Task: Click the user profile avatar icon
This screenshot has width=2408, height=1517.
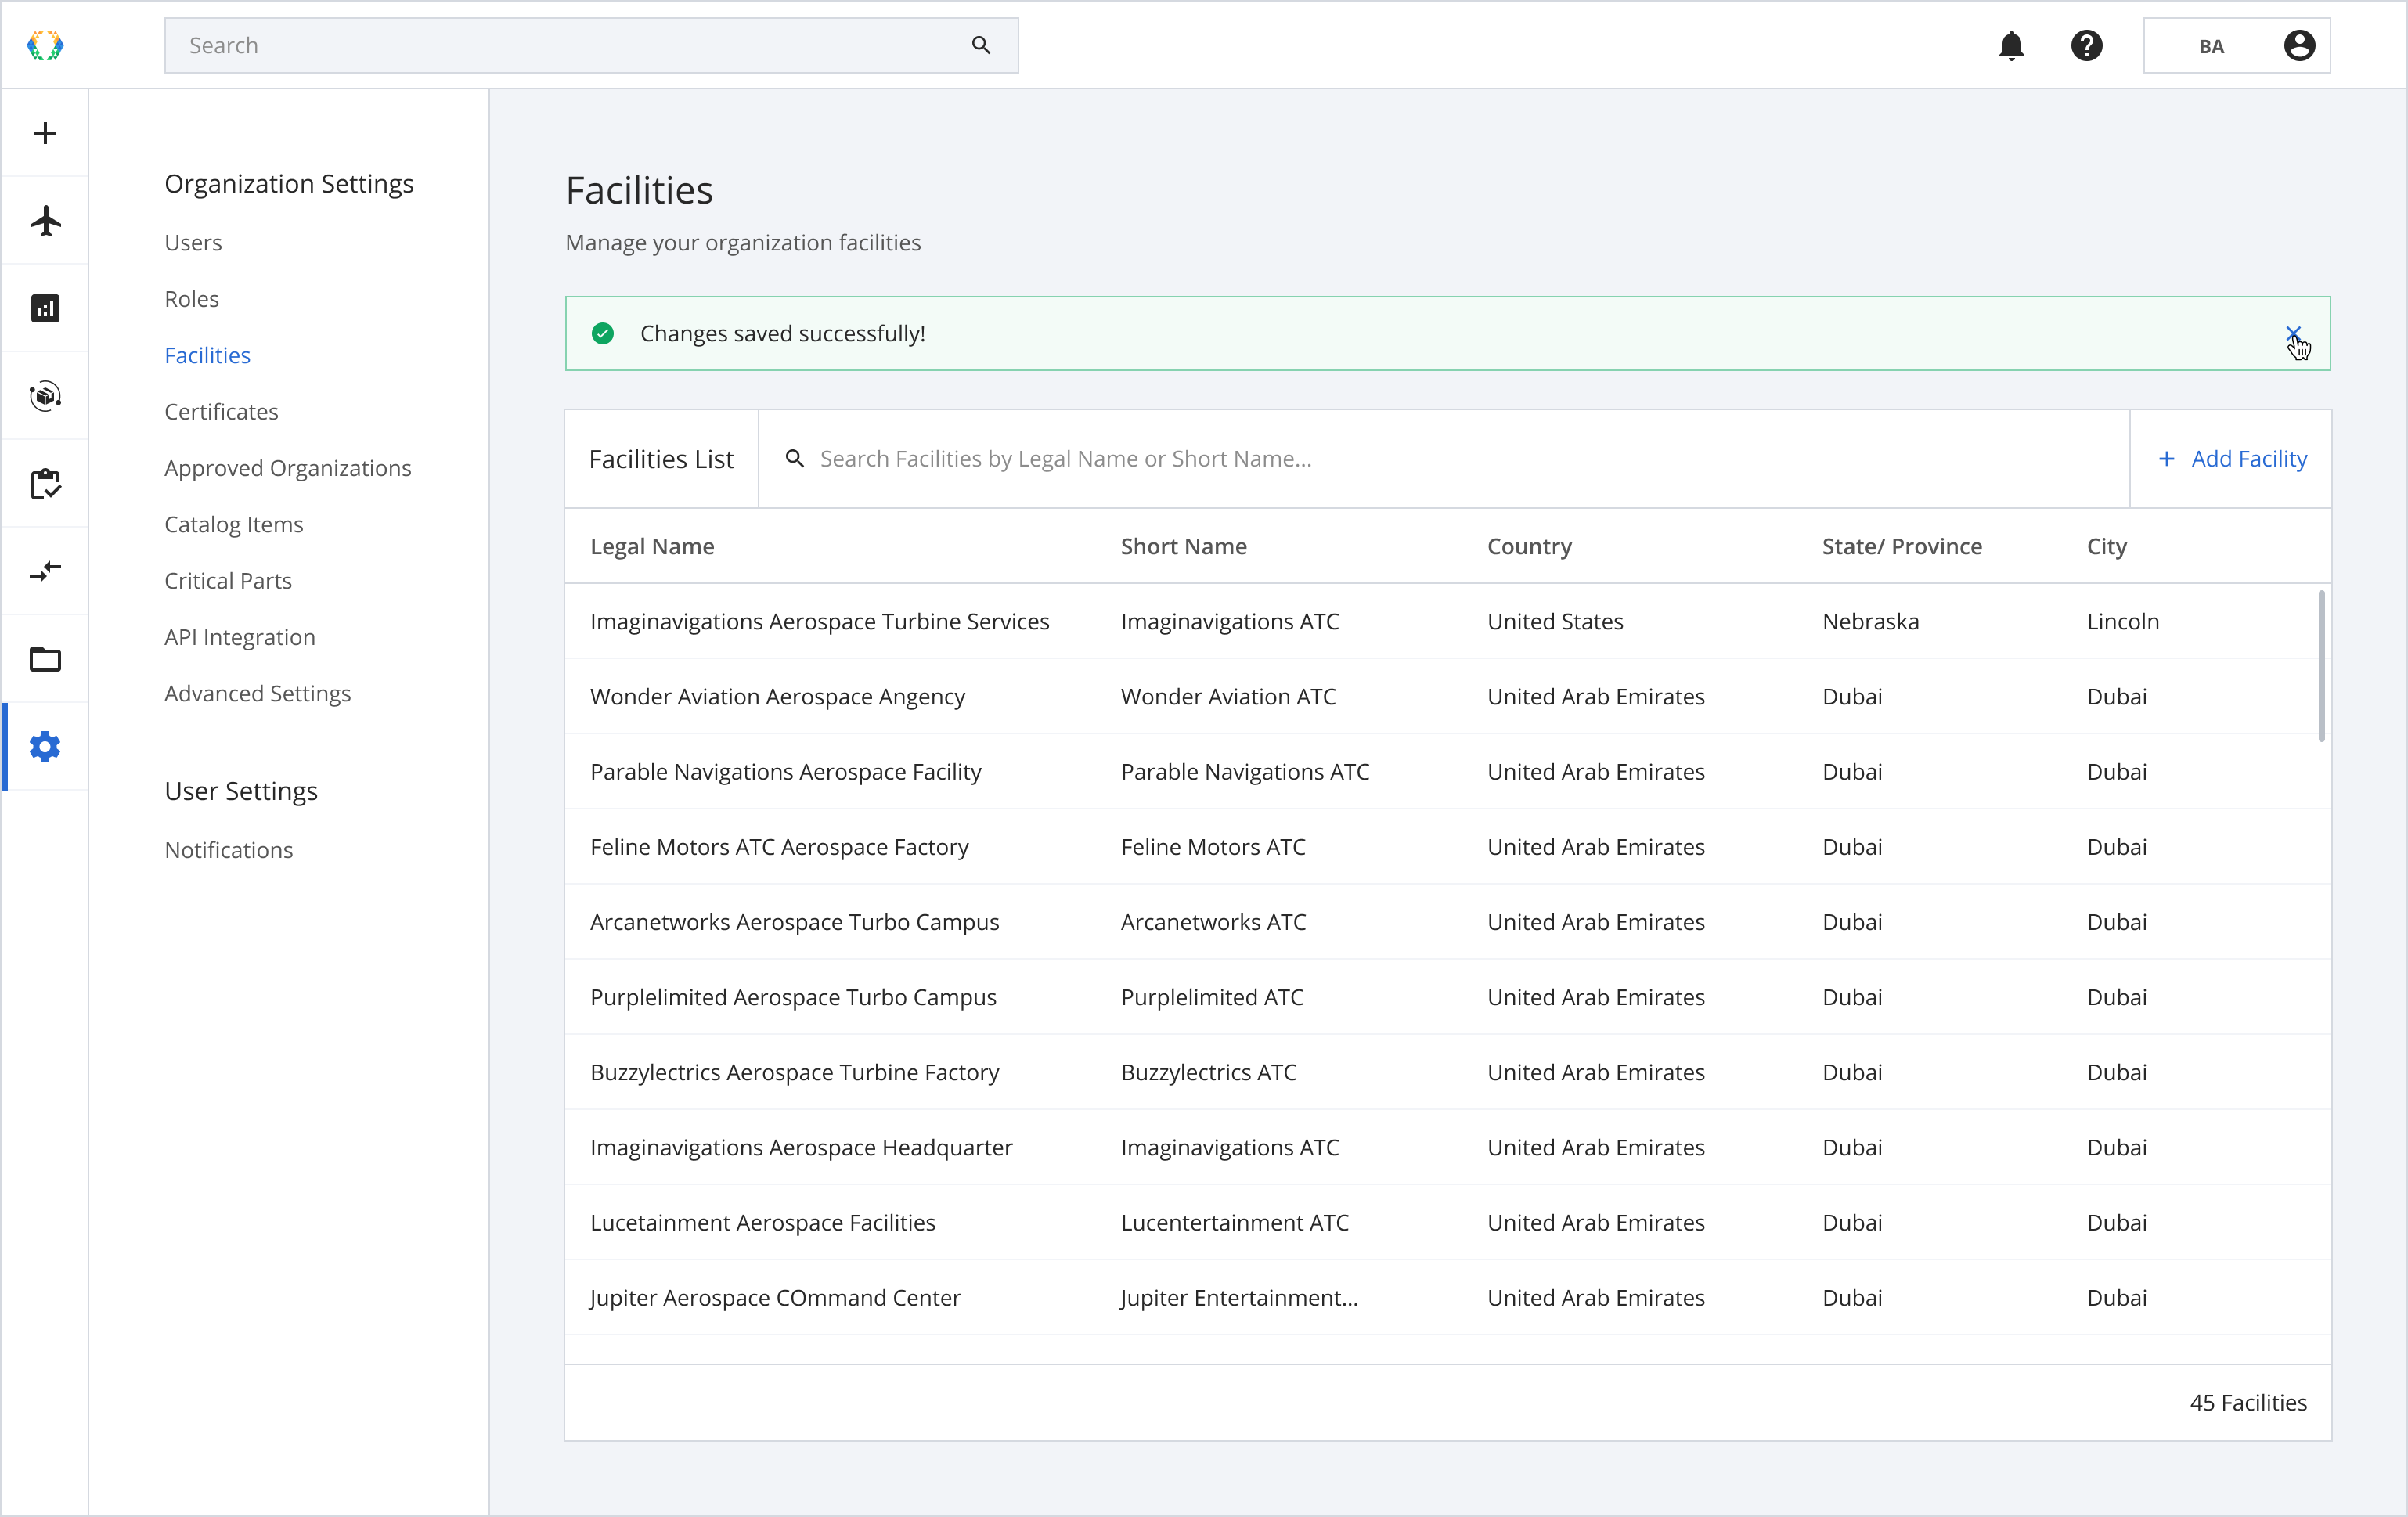Action: [x=2300, y=45]
